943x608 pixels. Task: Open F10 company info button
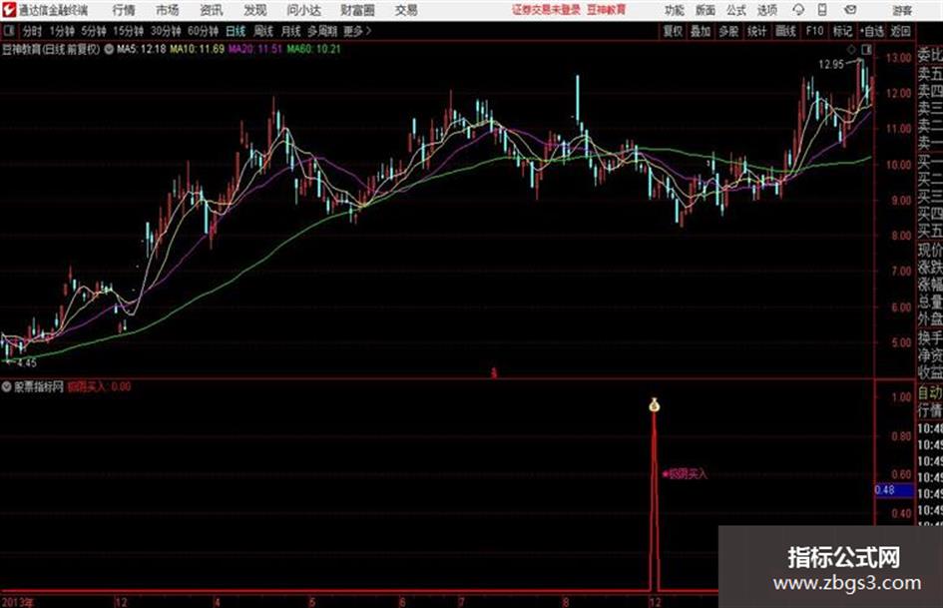click(815, 31)
